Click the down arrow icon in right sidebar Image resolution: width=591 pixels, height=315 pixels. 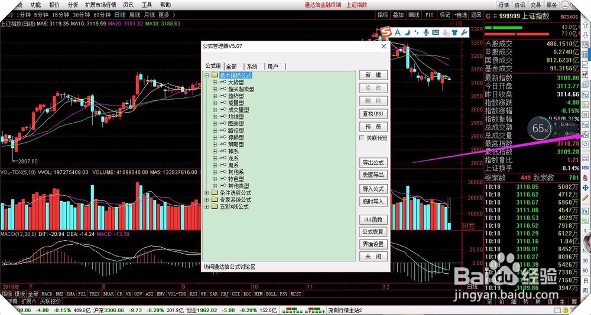pyautogui.click(x=585, y=35)
